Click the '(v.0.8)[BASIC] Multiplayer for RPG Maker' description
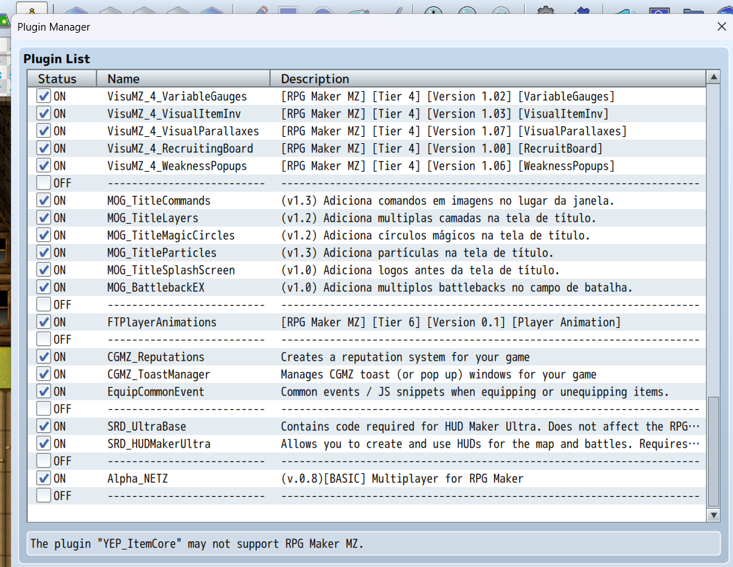The width and height of the screenshot is (733, 567). tap(402, 479)
